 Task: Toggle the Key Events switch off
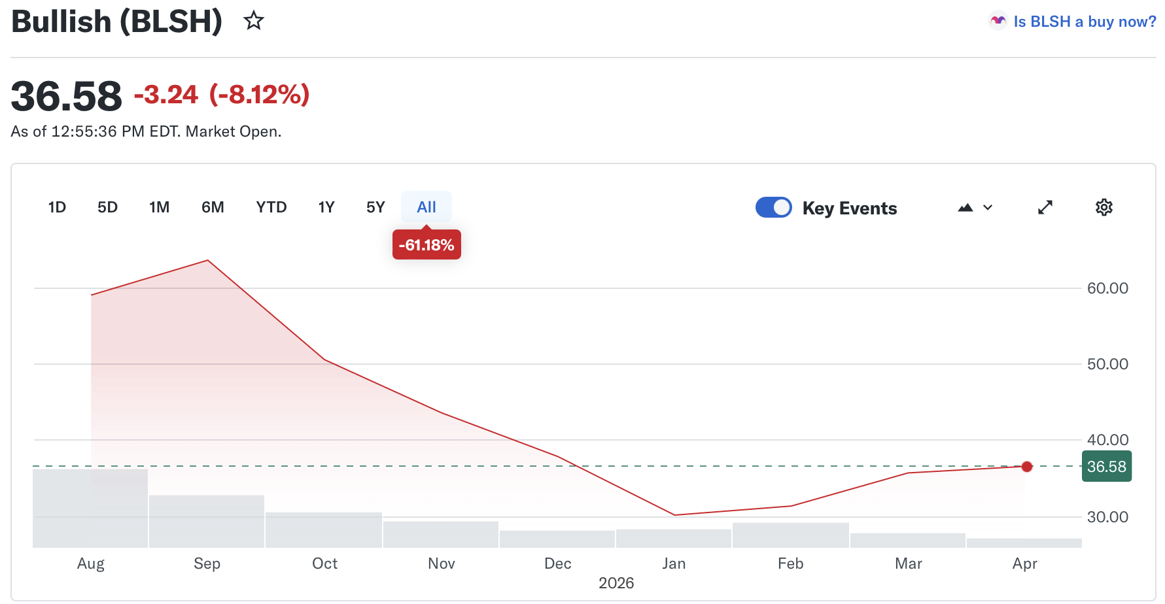tap(774, 207)
